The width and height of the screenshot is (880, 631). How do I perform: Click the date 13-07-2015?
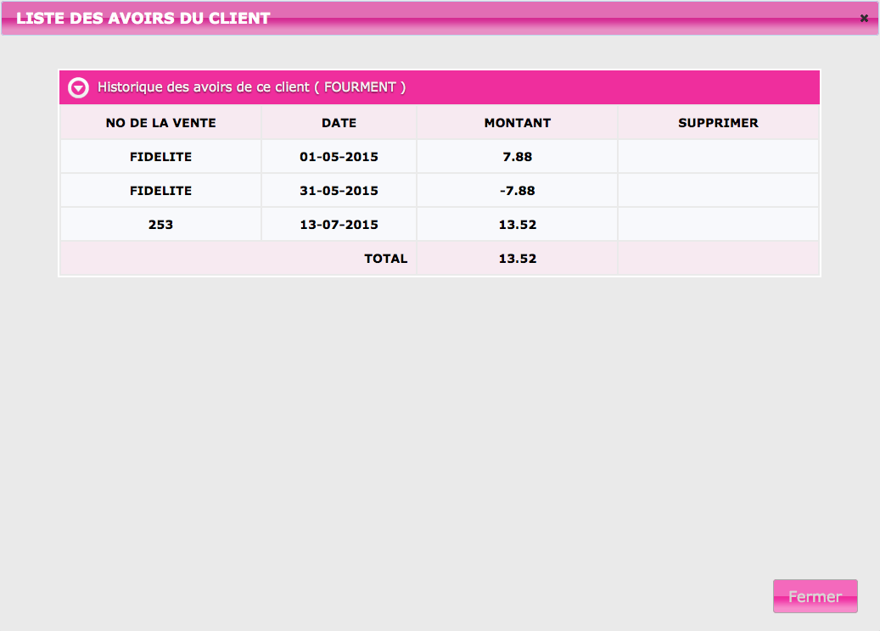(339, 225)
